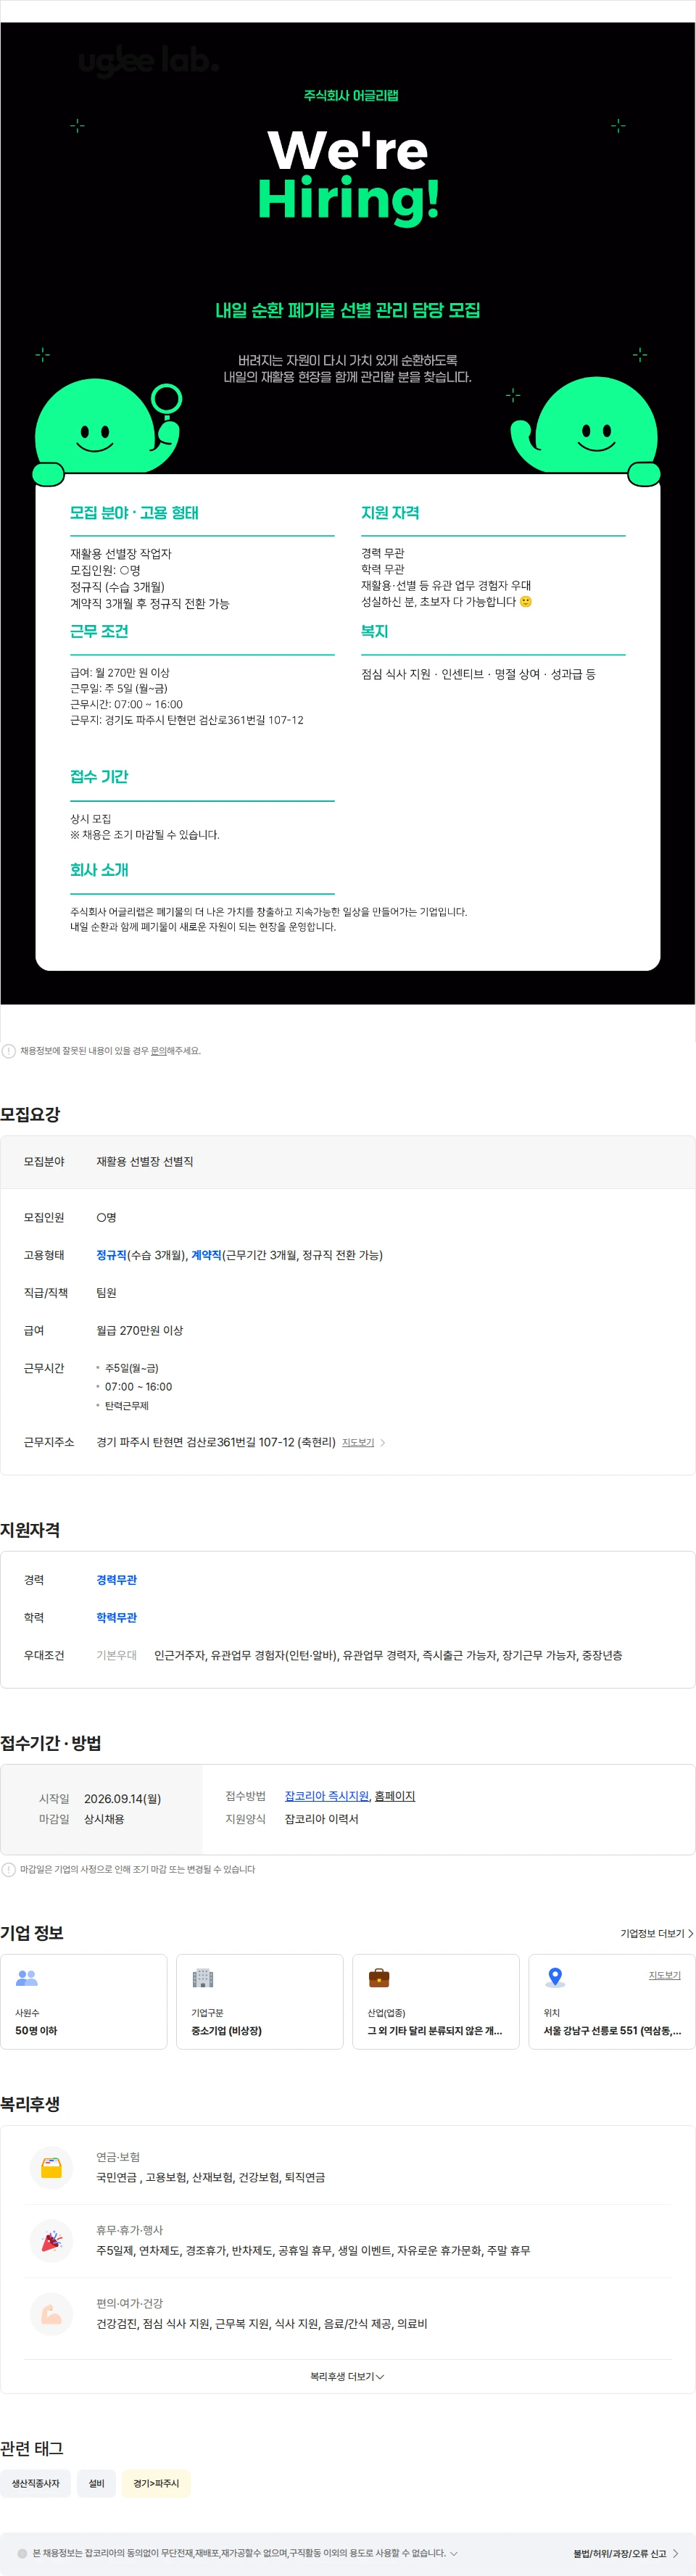Click the 사원수 50명 이하 card

[x=84, y=2001]
